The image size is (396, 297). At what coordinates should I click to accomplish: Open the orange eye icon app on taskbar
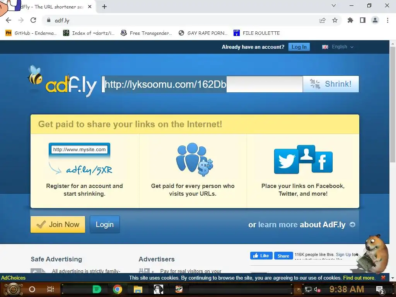click(179, 289)
